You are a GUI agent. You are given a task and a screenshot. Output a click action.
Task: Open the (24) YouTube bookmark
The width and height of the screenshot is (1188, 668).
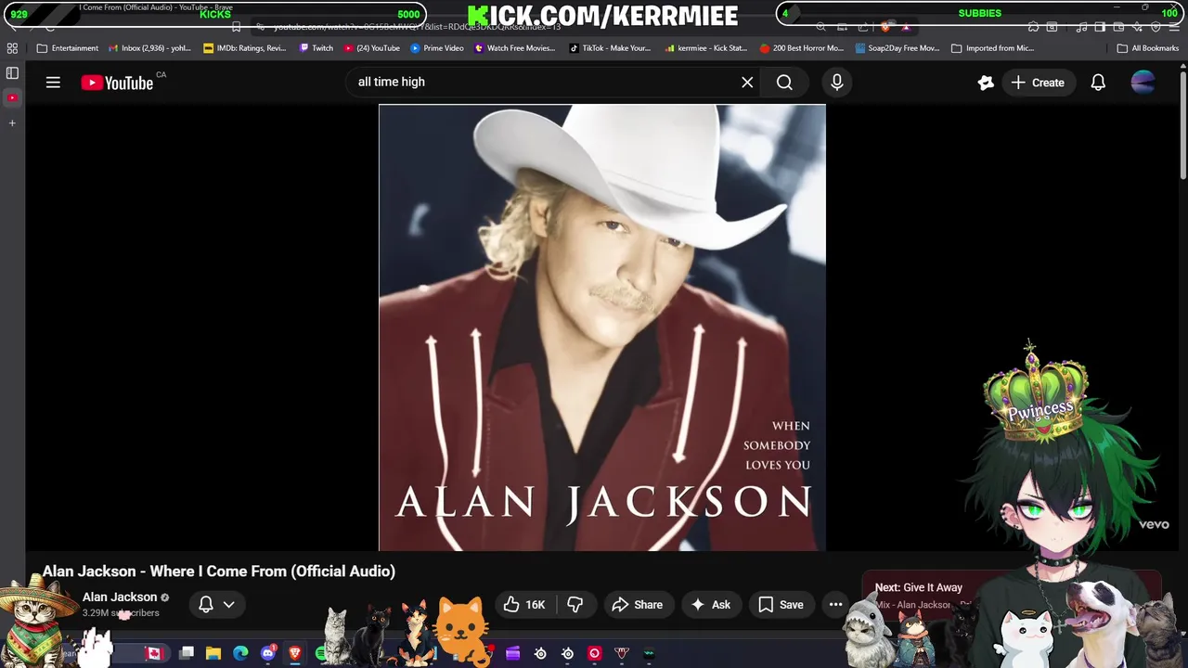[372, 48]
